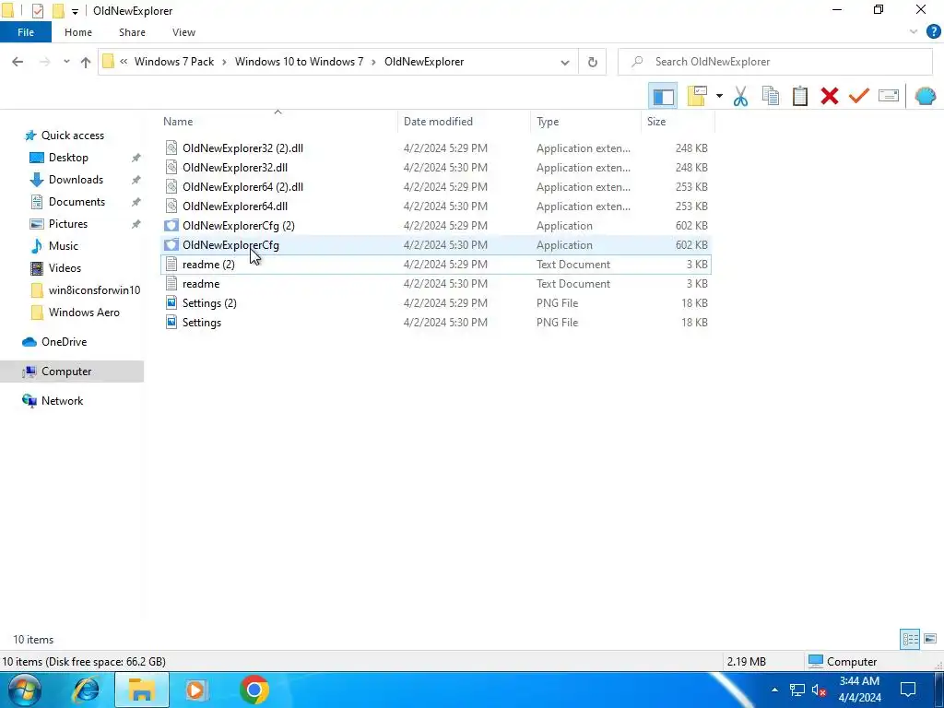
Task: Expand the folder options dropdown arrow
Action: pyautogui.click(x=719, y=96)
